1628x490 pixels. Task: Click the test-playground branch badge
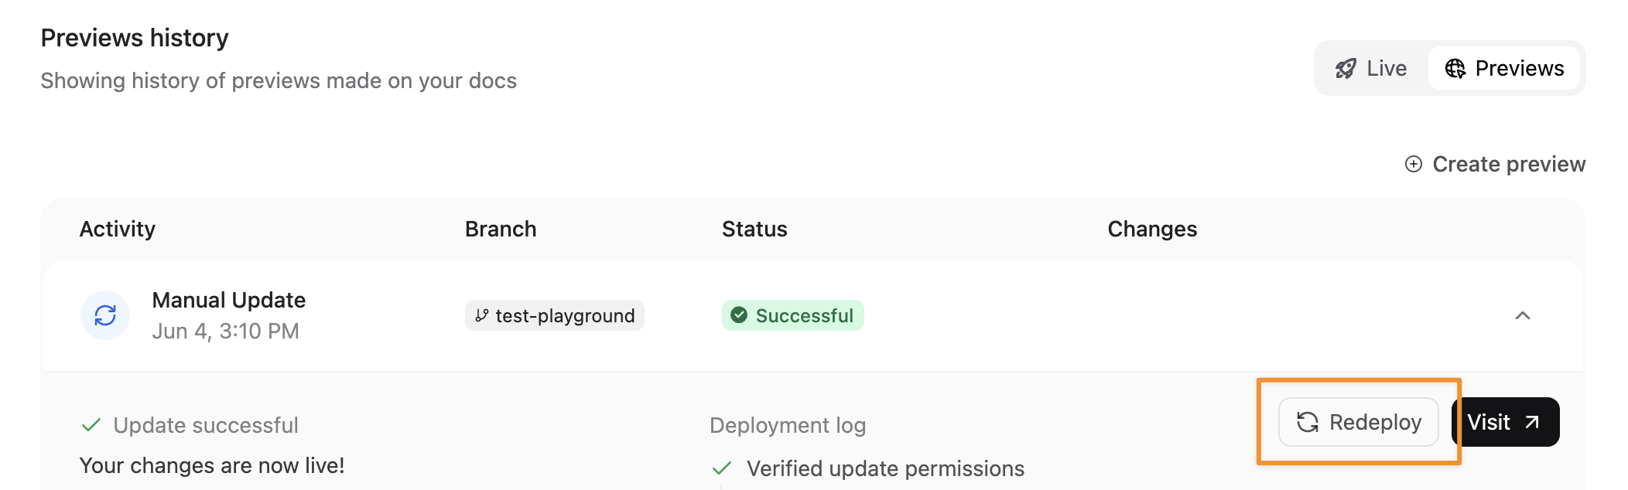tap(555, 315)
